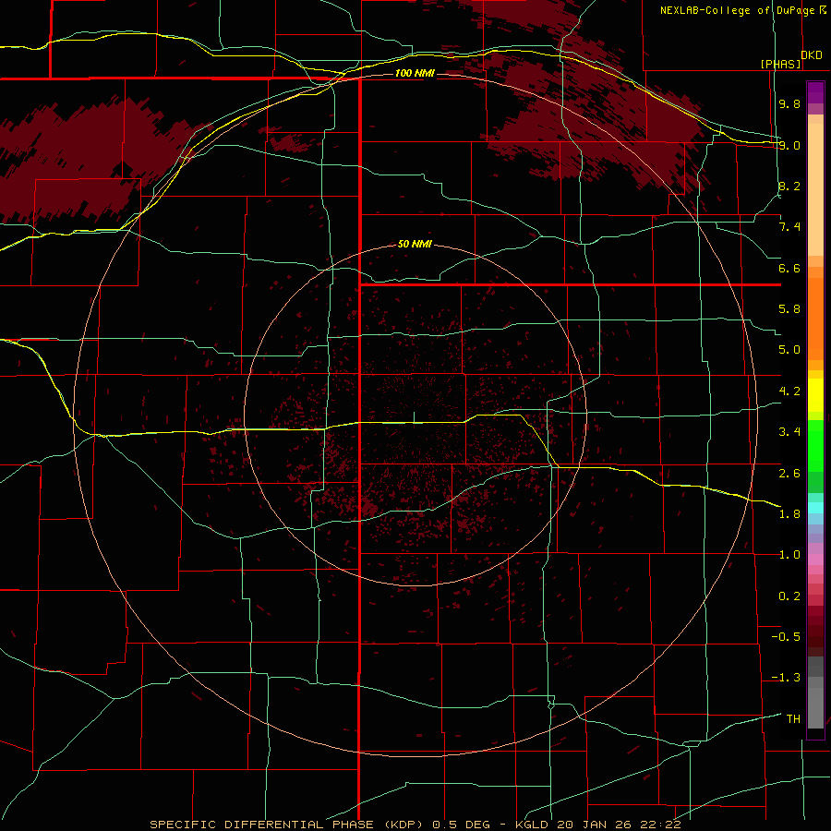This screenshot has width=831, height=831.
Task: Click the TH threshold legend label
Action: 793,719
